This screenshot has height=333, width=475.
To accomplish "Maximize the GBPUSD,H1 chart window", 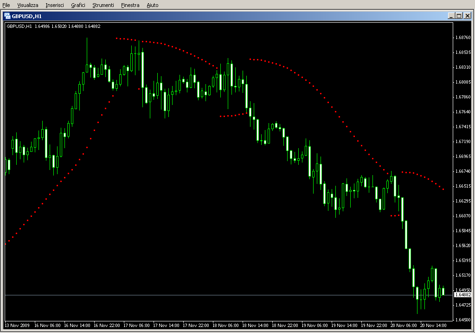I will pyautogui.click(x=459, y=16).
